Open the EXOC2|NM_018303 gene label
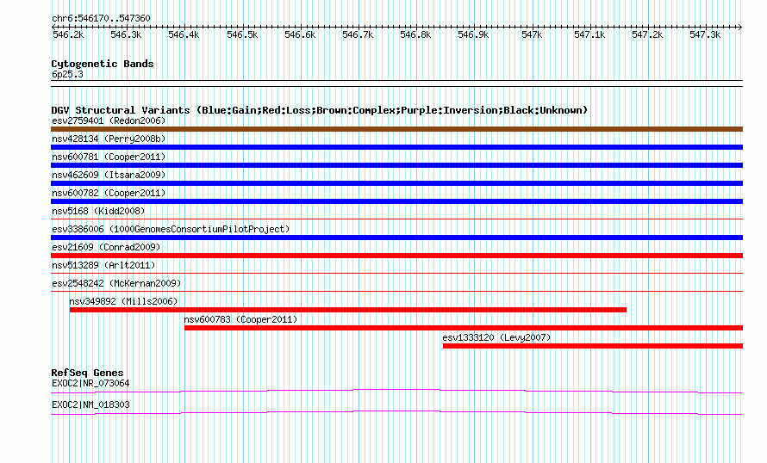 [90, 404]
